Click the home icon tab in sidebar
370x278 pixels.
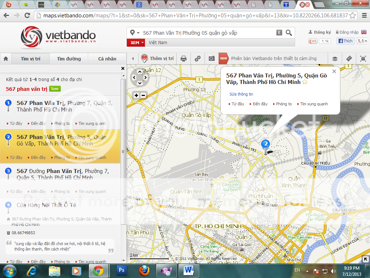pos(6,59)
